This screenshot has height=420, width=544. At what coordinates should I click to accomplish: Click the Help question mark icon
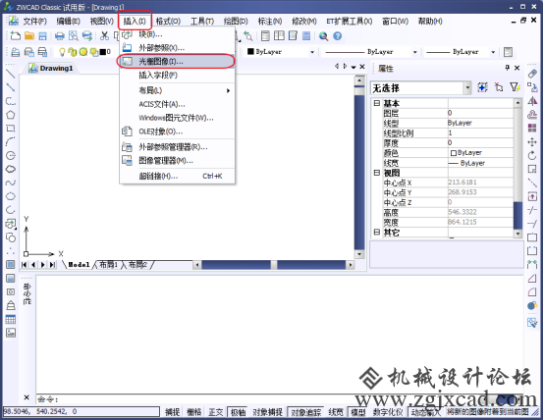337,36
